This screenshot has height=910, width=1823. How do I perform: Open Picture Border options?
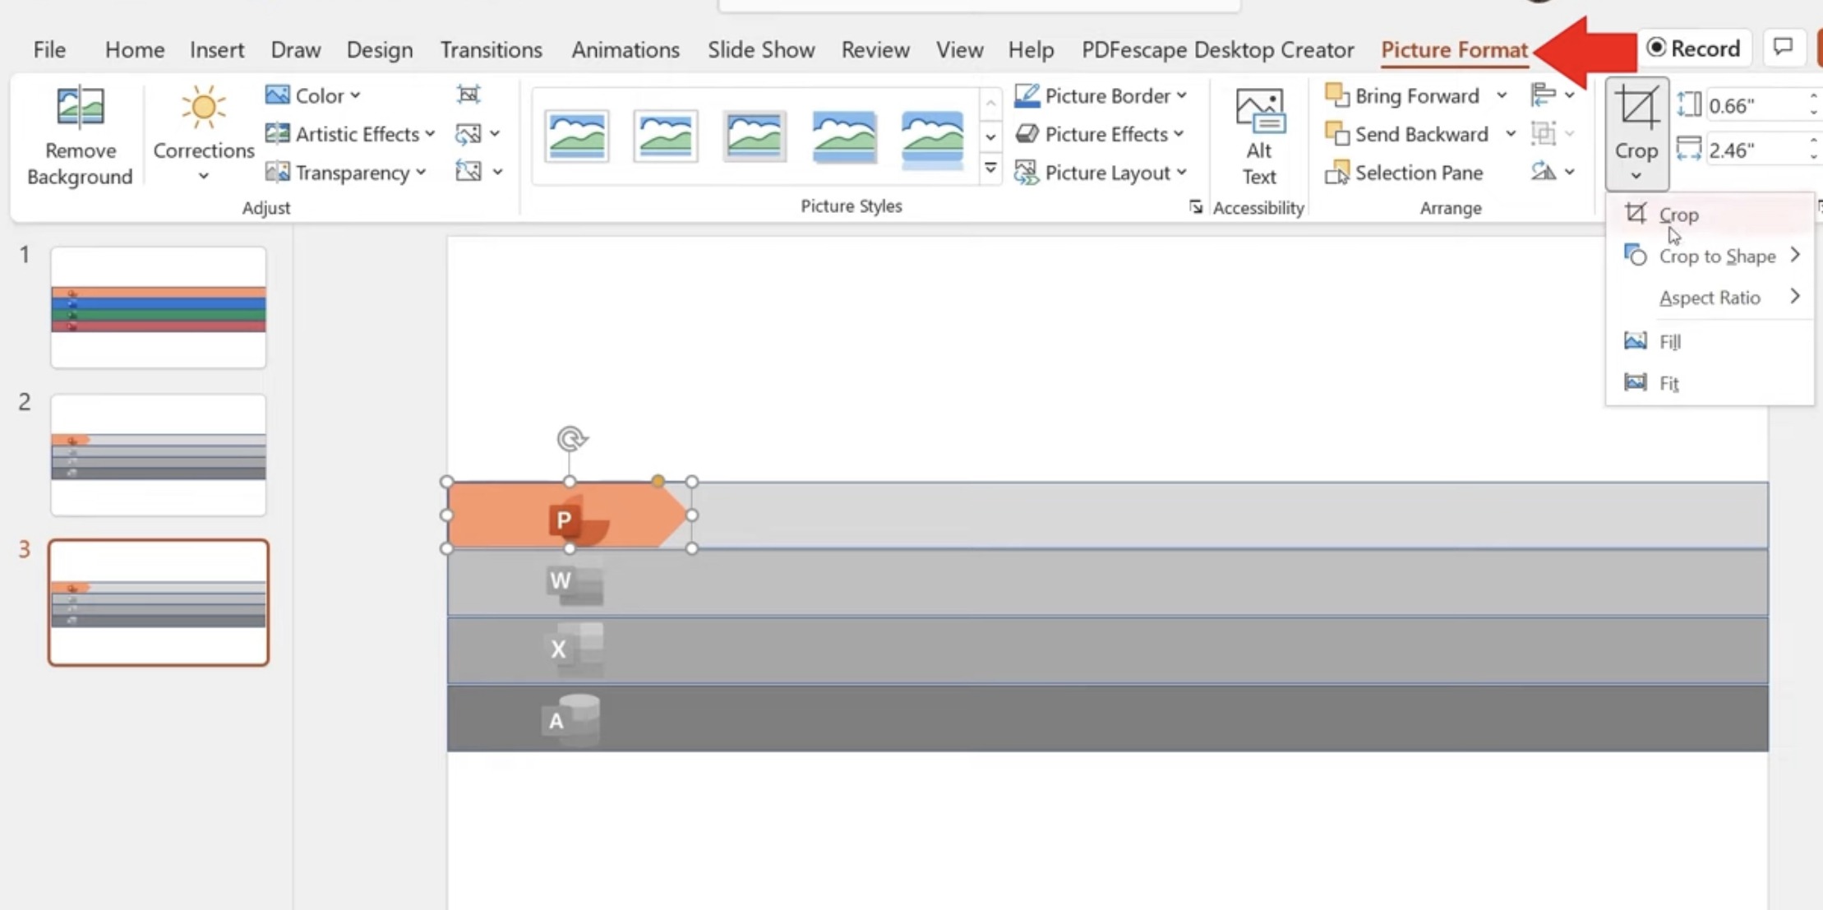(x=1101, y=95)
